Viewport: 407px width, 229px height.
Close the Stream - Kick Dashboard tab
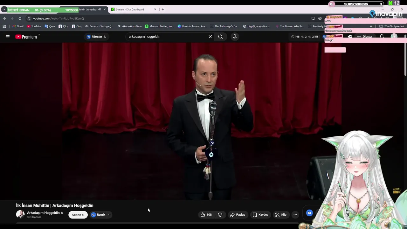(155, 10)
